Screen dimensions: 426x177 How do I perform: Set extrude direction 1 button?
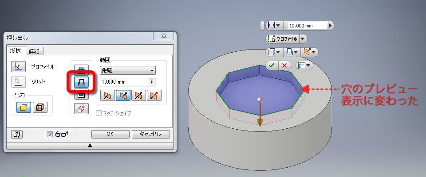click(x=107, y=96)
